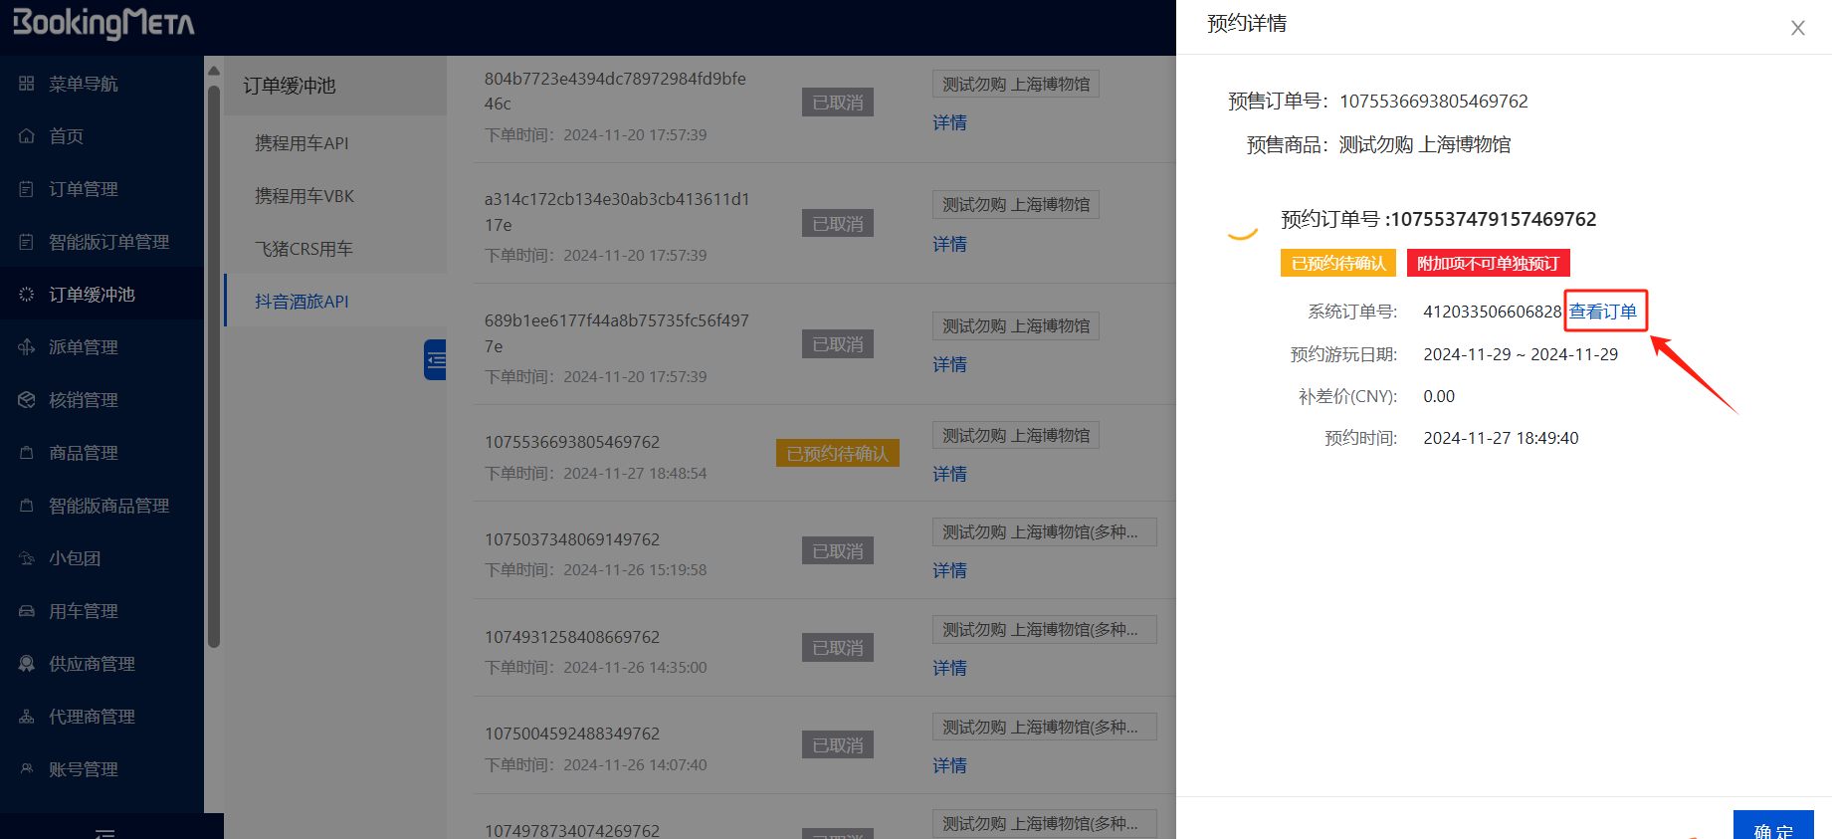Click the scrollbar up arrow
Viewport: 1832px width, 839px height.
click(x=213, y=71)
